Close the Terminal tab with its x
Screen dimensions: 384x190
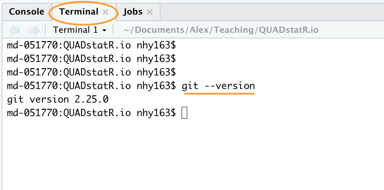(105, 12)
